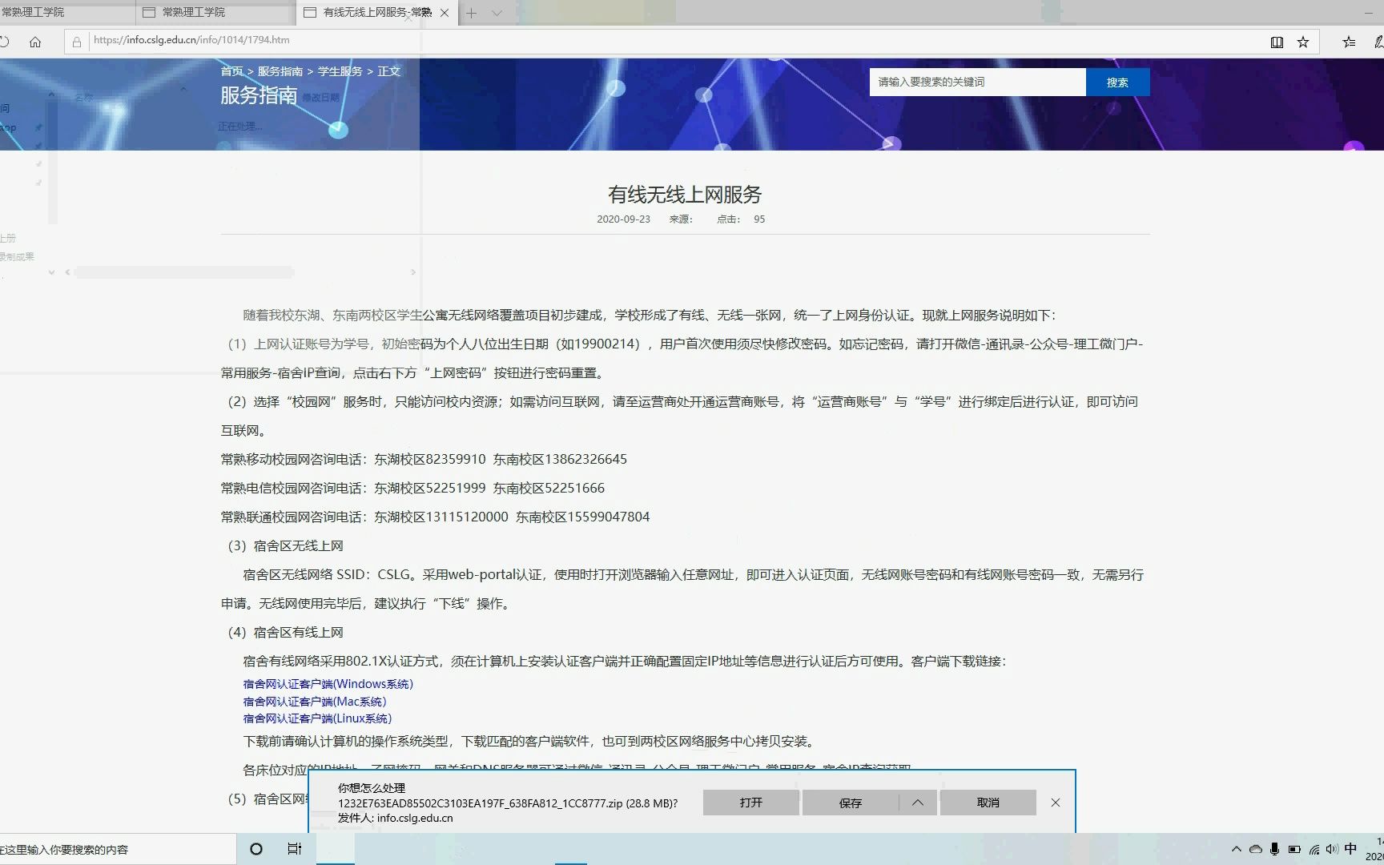
Task: Click the 学生服务 breadcrumb link
Action: (x=340, y=71)
